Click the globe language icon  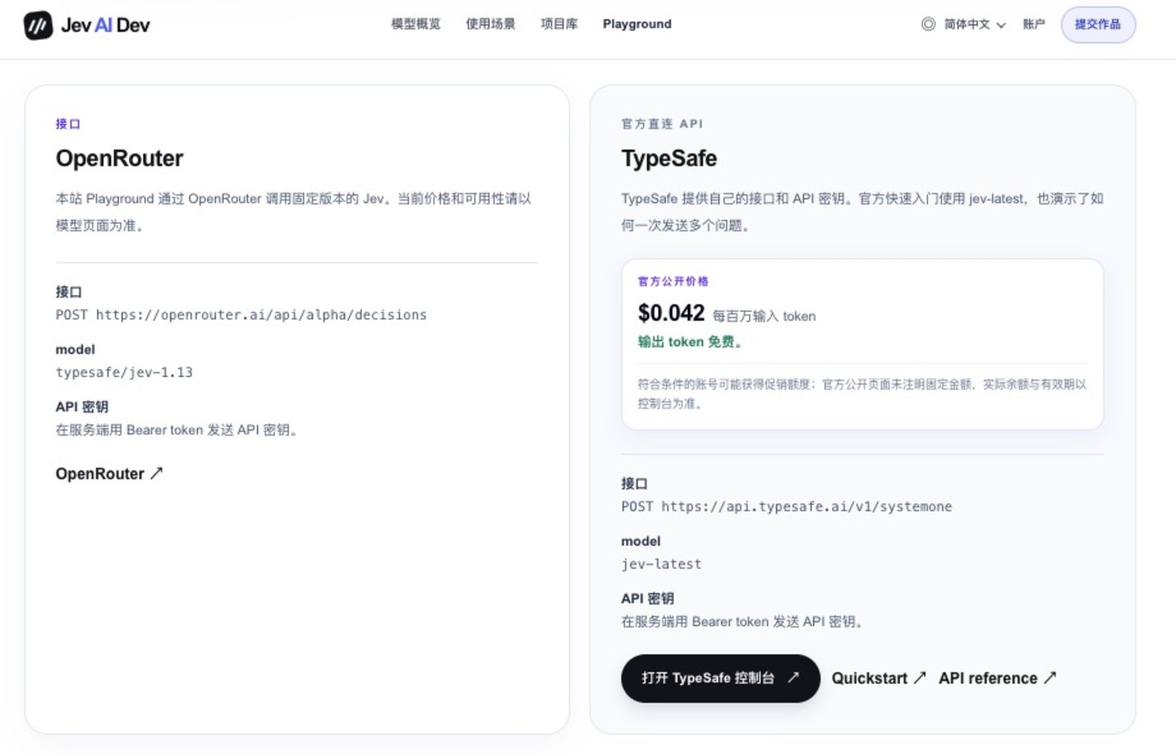[x=928, y=24]
